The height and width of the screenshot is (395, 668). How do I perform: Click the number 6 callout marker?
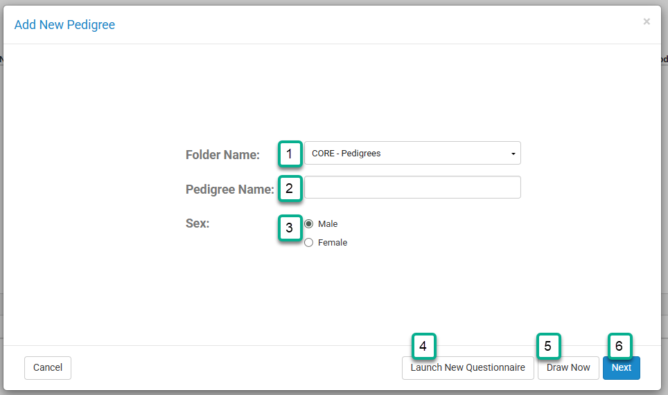pos(619,346)
